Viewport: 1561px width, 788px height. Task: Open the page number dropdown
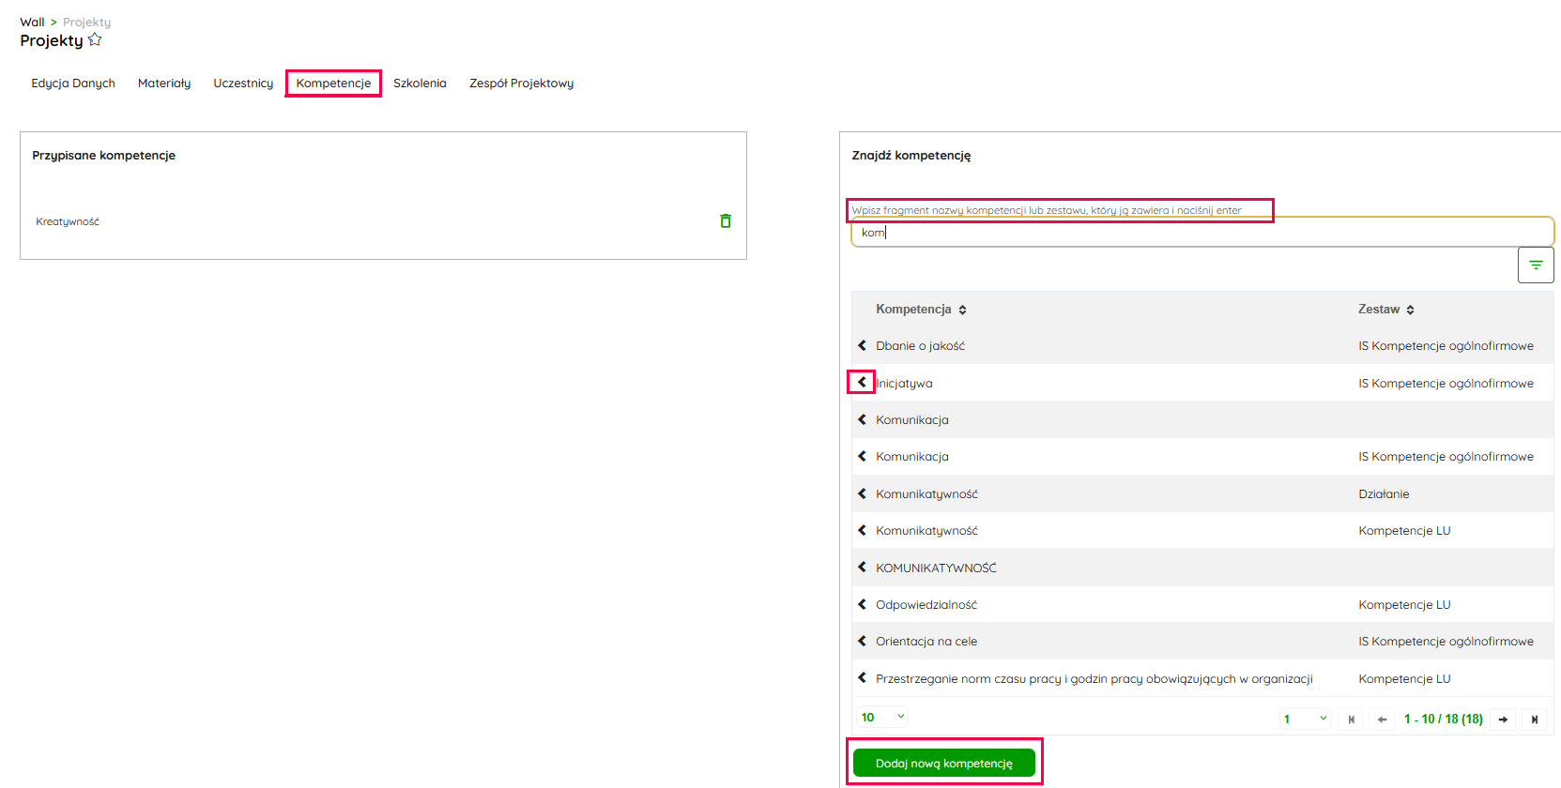click(x=1305, y=720)
